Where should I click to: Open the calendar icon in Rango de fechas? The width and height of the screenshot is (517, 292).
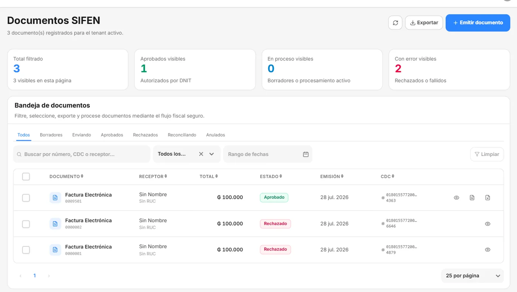(306, 154)
